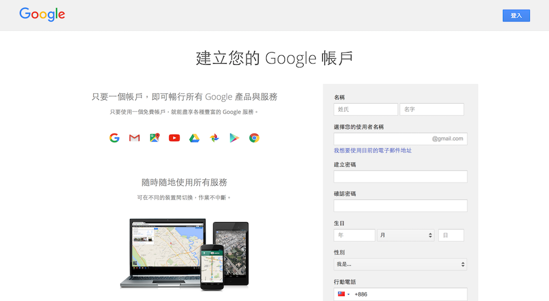Open the 我是... gender dropdown
Screen dimensions: 549x301
point(400,265)
